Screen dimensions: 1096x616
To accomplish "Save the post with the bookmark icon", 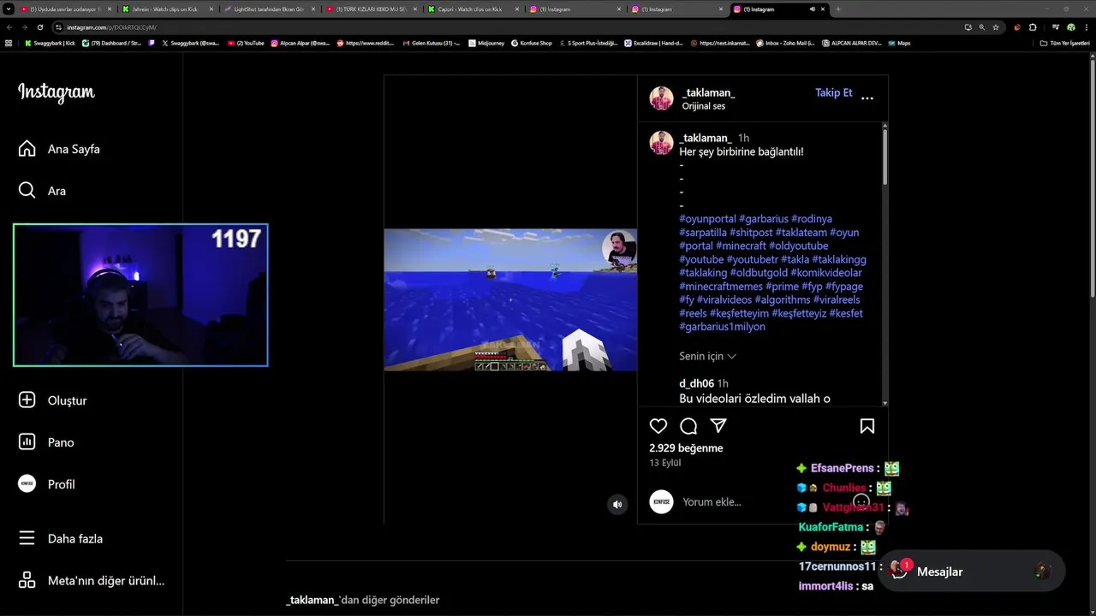I will tap(867, 426).
